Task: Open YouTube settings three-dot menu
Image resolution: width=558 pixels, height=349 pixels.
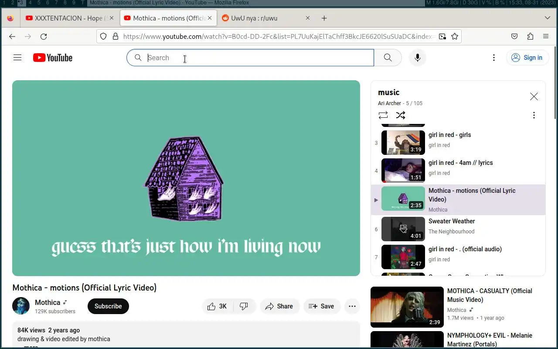Action: pyautogui.click(x=493, y=58)
